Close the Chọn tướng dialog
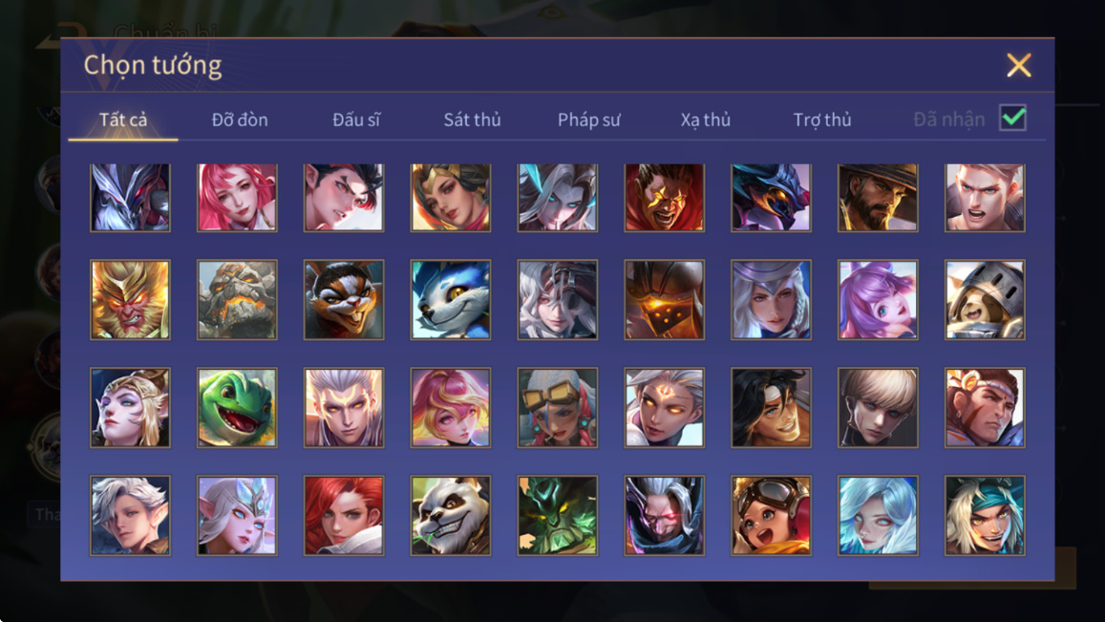The height and width of the screenshot is (622, 1105). [x=1018, y=65]
